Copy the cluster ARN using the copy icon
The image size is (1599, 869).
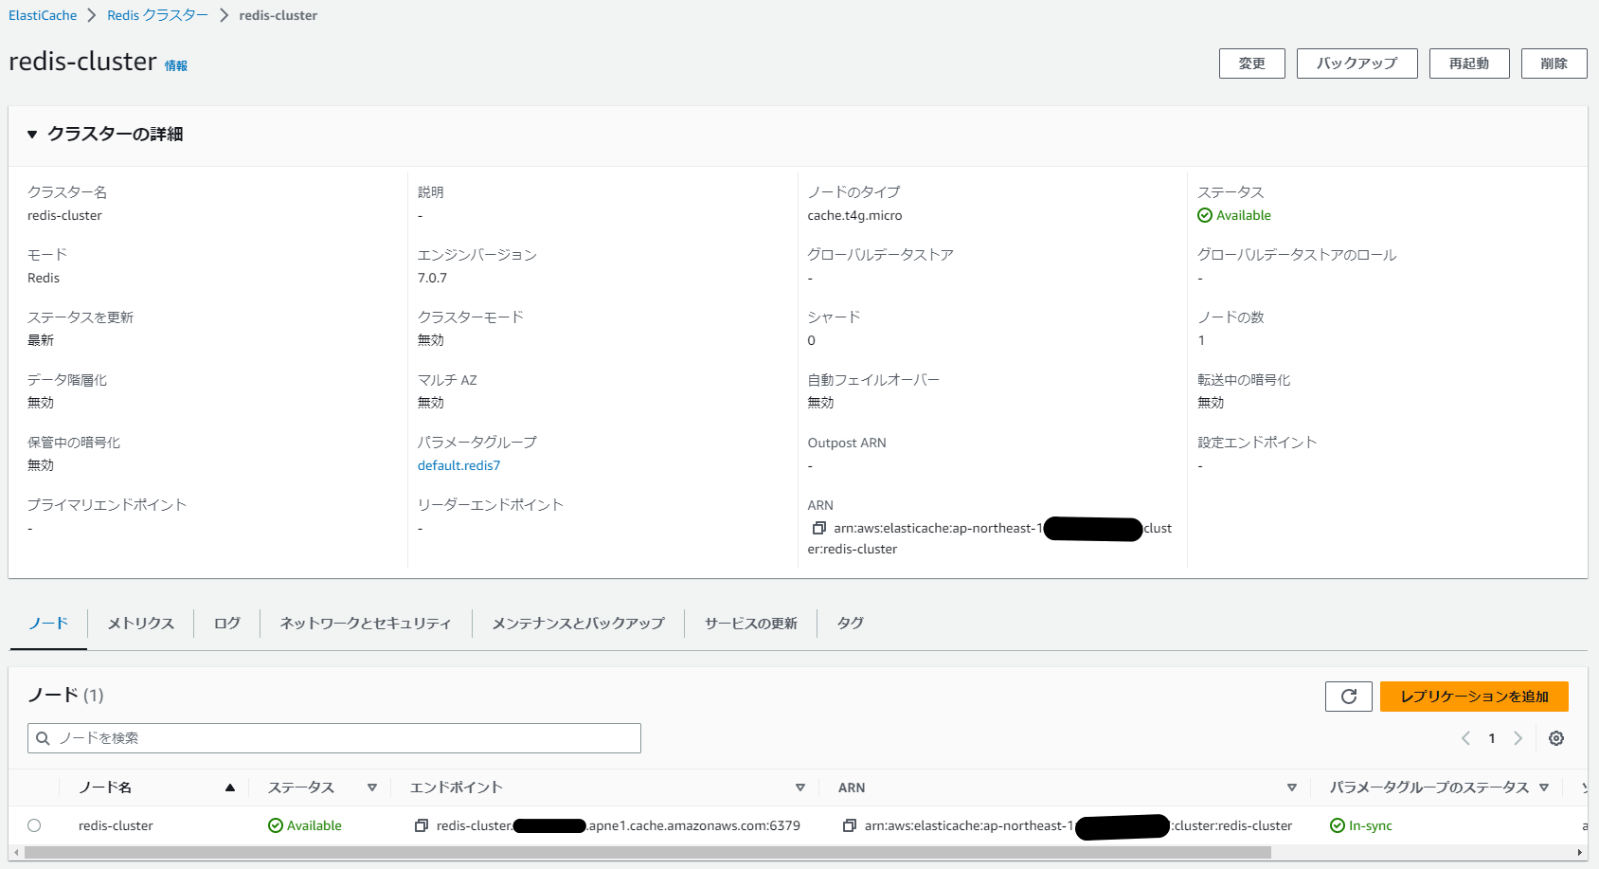(819, 528)
